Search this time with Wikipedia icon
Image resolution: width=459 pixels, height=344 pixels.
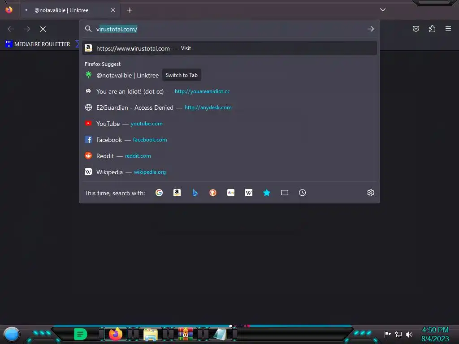(x=248, y=193)
